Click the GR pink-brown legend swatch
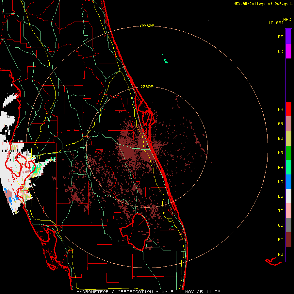Image resolution: width=294 pixels, height=294 pixels. pos(288,124)
